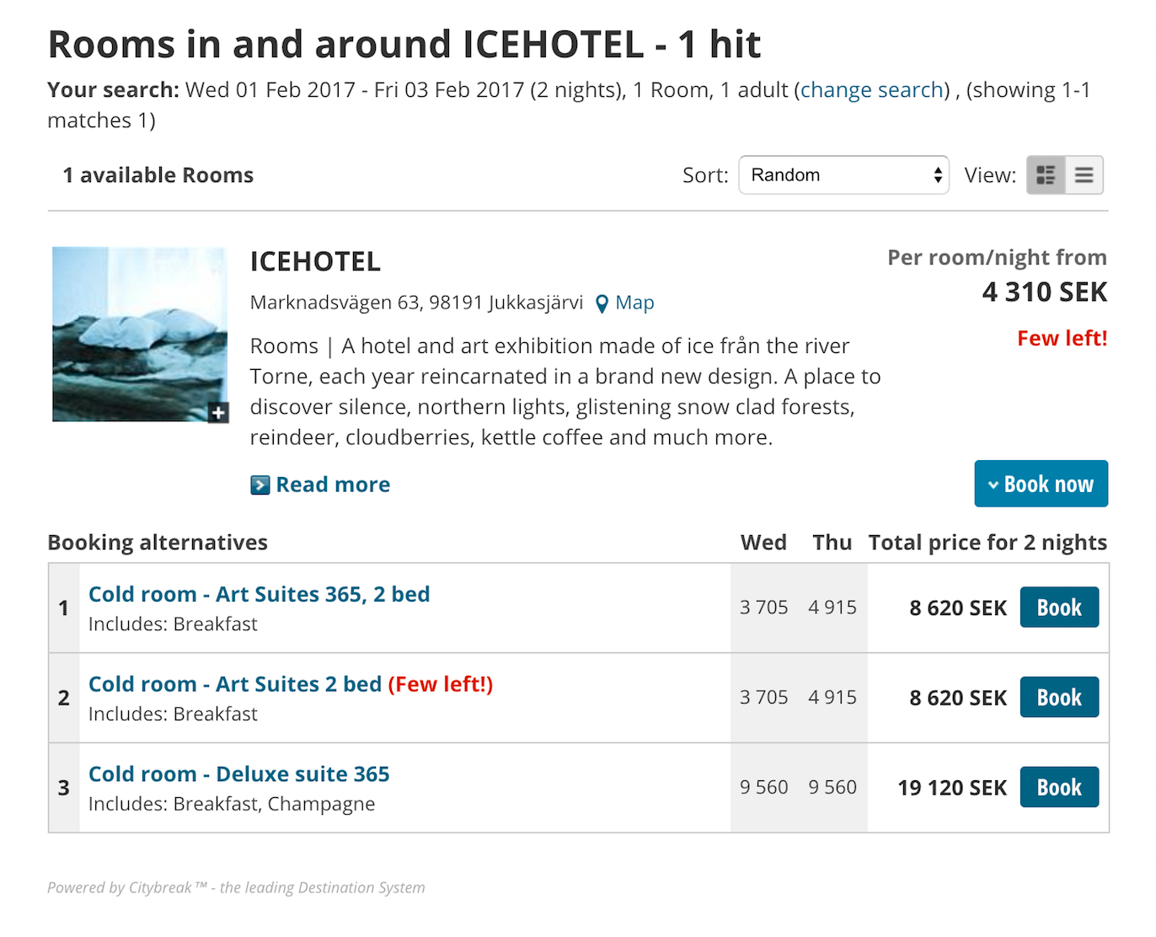Screen dimensions: 1156x937
Task: Open Cold room - Deluxe suite 365
Action: [x=238, y=774]
